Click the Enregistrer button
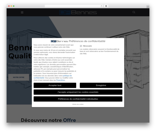Viewport: 156px width, 132px height. point(101,86)
